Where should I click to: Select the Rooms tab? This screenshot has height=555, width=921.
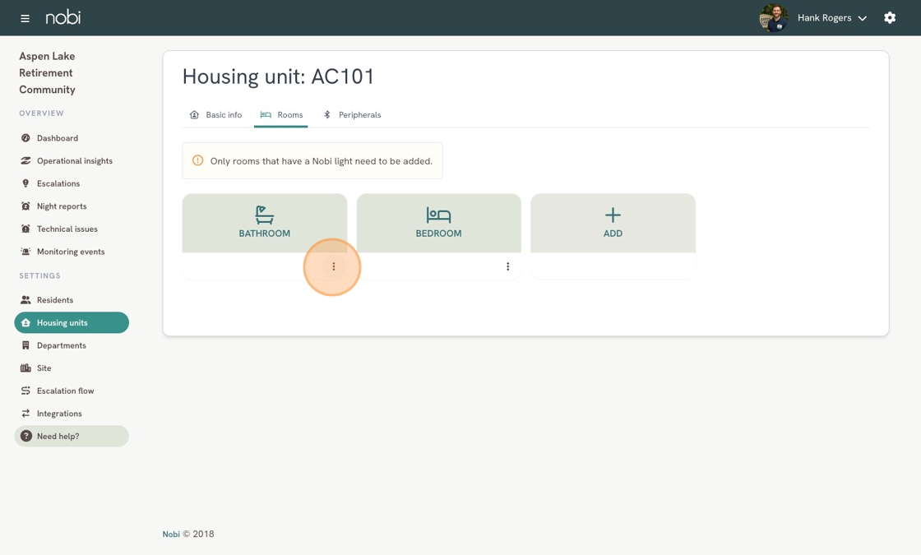(x=281, y=114)
